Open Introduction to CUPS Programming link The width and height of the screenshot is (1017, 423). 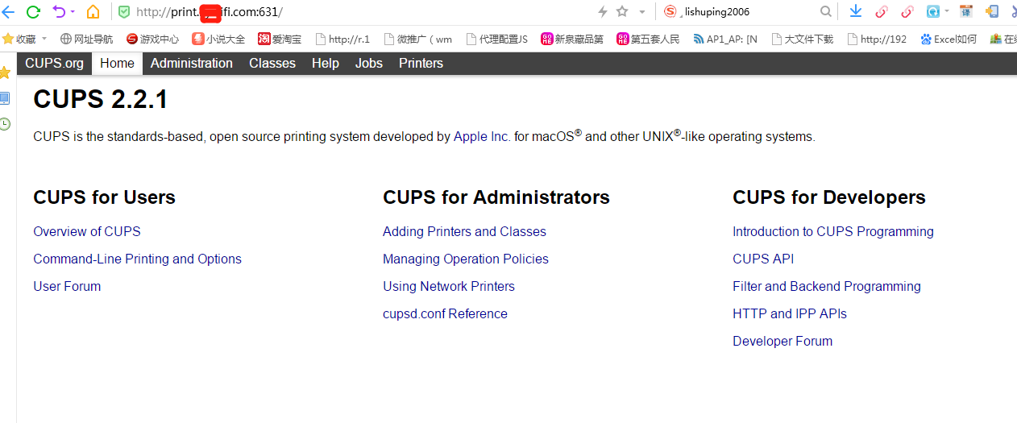pos(833,231)
